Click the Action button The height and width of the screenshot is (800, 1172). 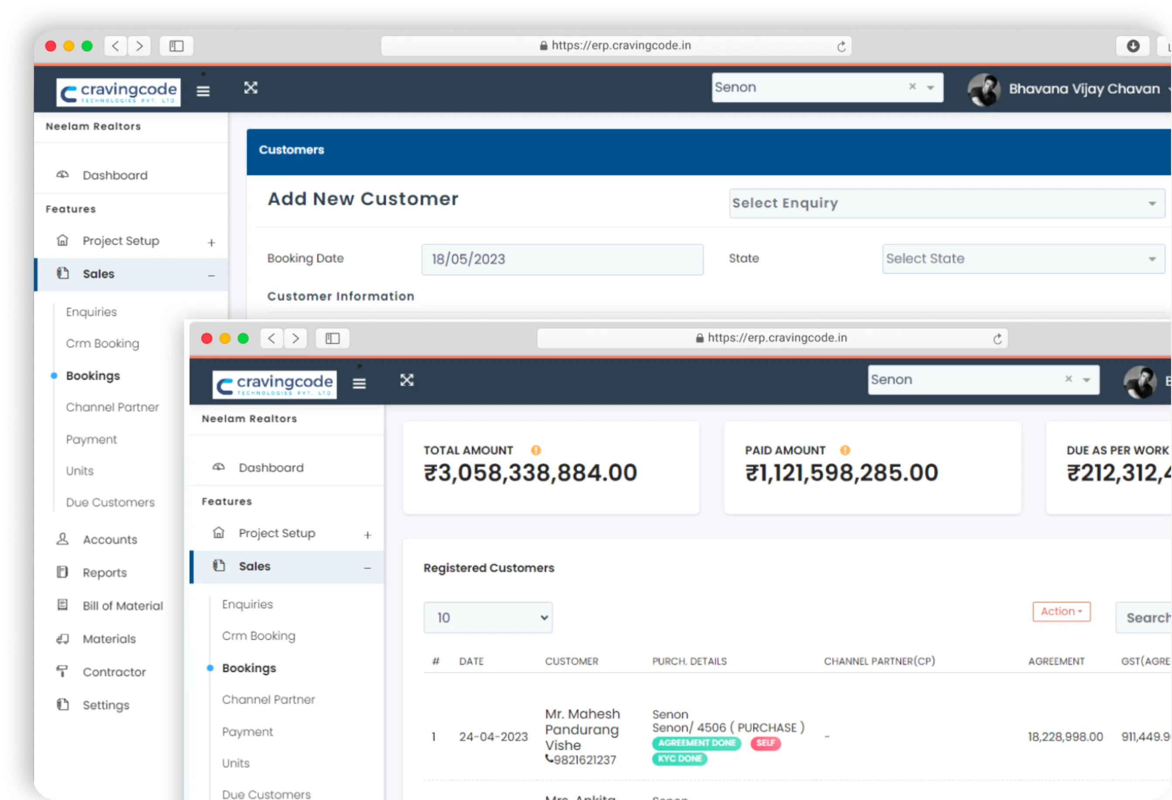pos(1061,612)
